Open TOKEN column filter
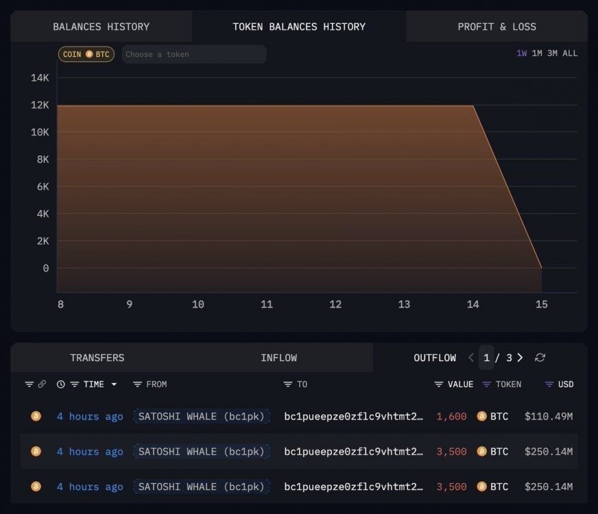Screen dimensions: 598x514 [x=487, y=384]
